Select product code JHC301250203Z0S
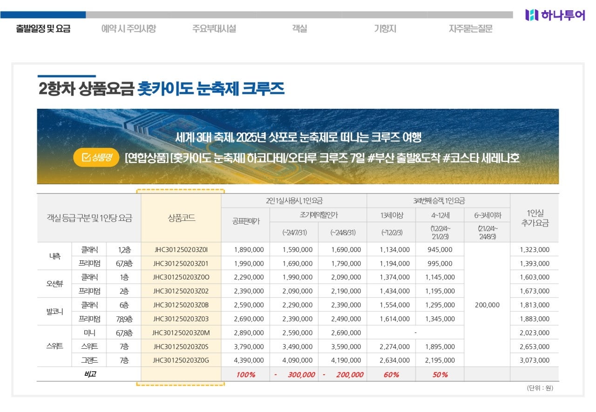Image resolution: width=596 pixels, height=412 pixels. coord(181,347)
